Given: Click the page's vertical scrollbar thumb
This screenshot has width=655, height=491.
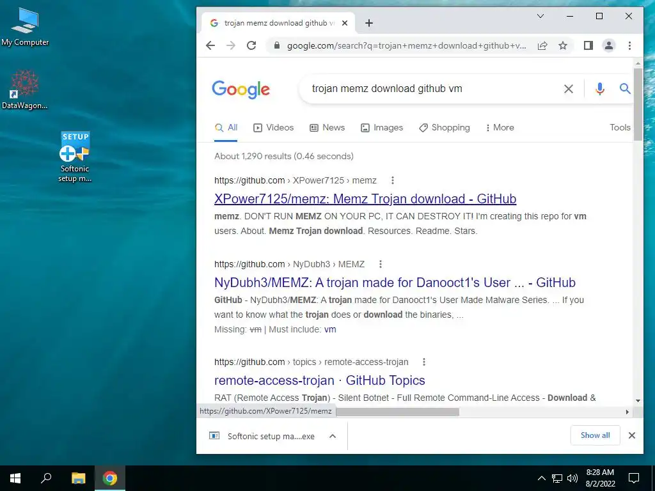Looking at the screenshot, I should (638, 104).
